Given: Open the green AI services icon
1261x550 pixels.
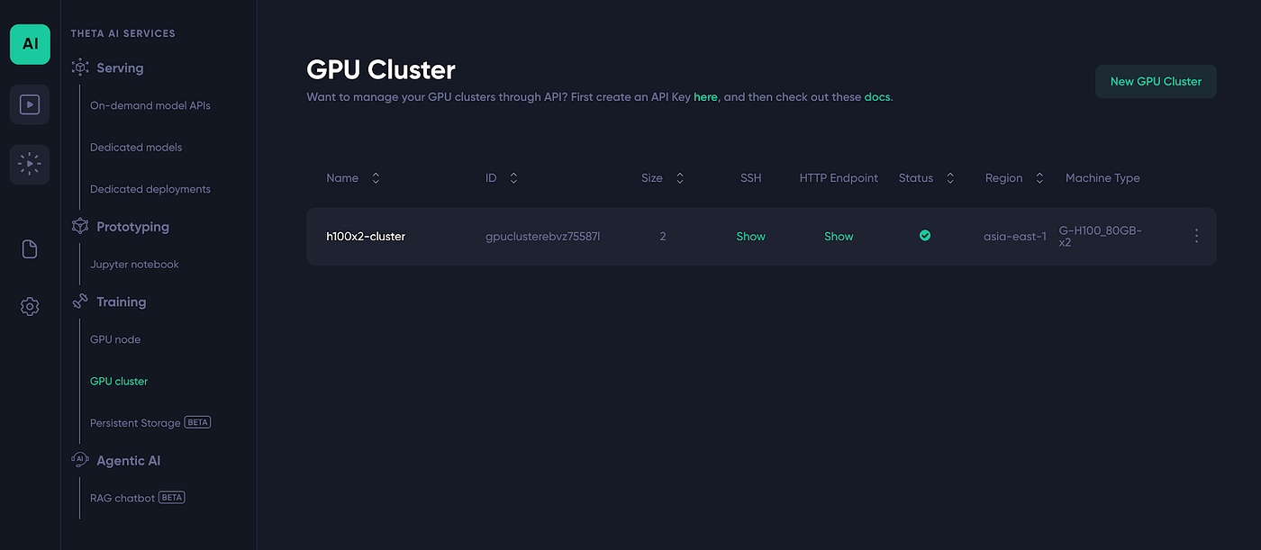Looking at the screenshot, I should [30, 44].
